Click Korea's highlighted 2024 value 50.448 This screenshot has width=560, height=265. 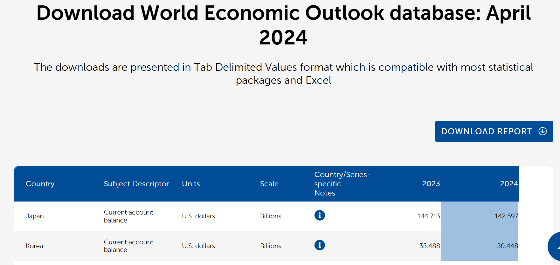[x=507, y=246]
